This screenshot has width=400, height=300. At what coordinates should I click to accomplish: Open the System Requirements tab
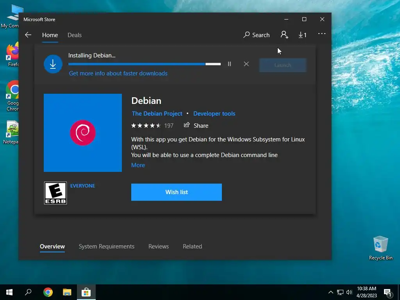coord(106,246)
